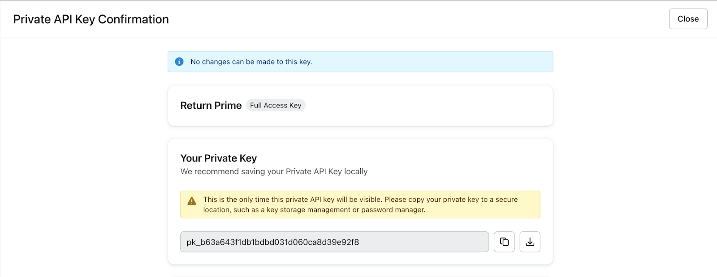Click the Private API Key Confirmation title
Viewport: 717px width, 277px height.
pos(91,19)
